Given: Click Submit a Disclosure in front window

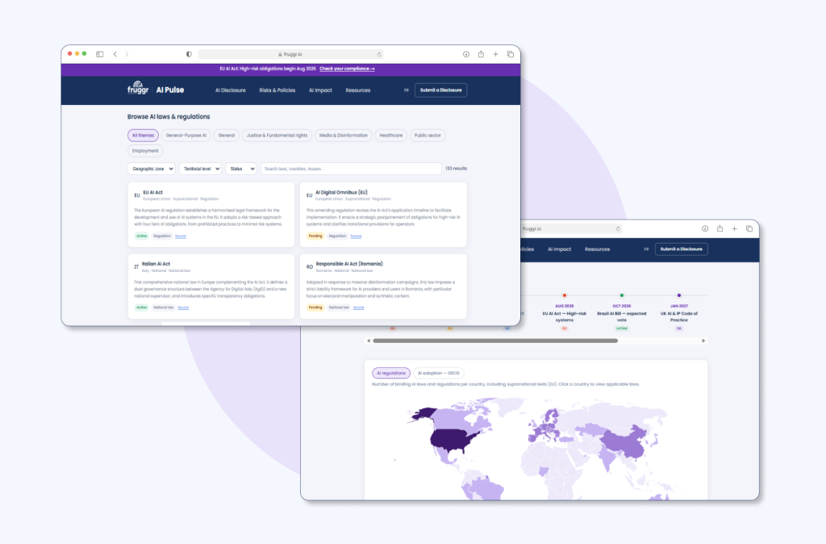Looking at the screenshot, I should (x=441, y=90).
